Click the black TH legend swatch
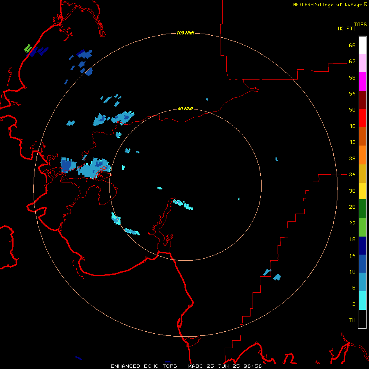The image size is (369, 369). 362,319
